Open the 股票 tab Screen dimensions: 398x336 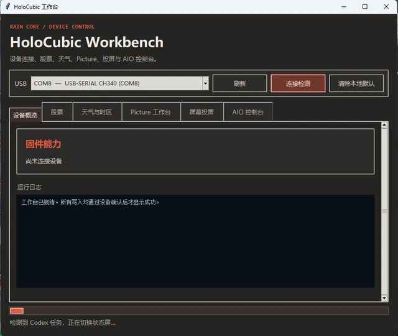tap(57, 112)
